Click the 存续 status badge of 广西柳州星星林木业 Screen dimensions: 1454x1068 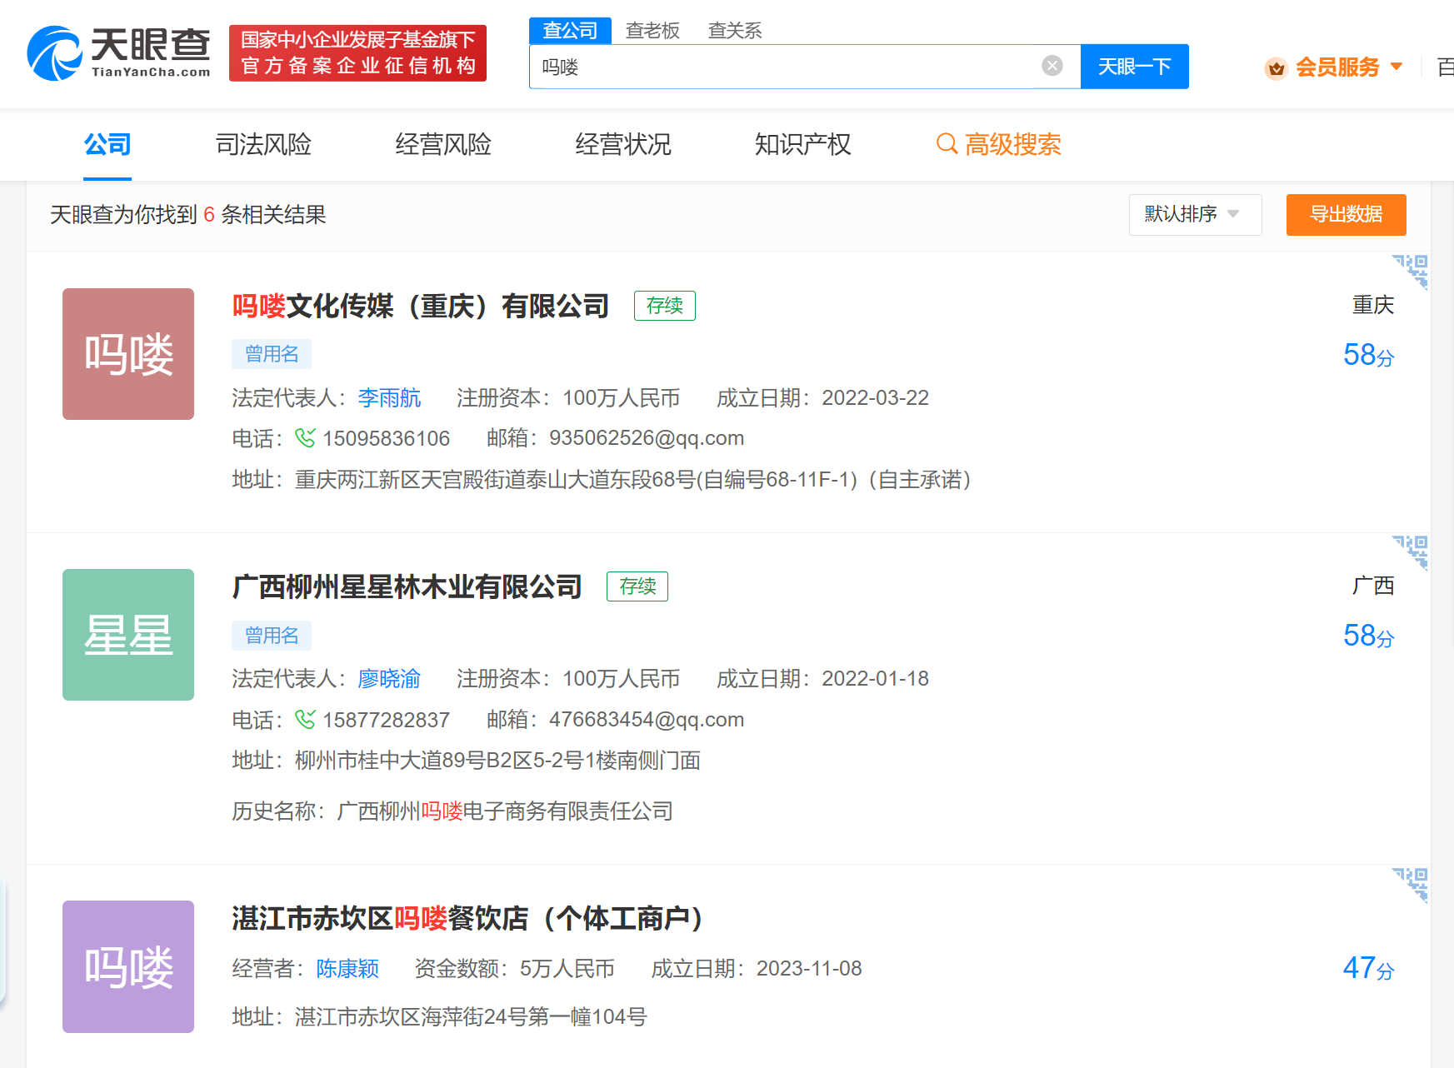pos(637,586)
